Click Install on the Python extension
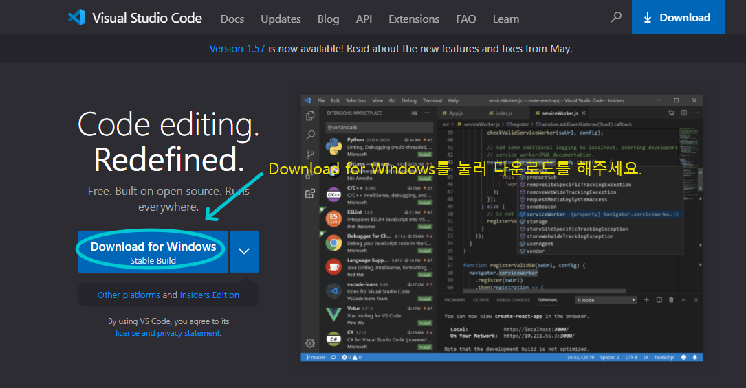The height and width of the screenshot is (388, 746). click(x=425, y=155)
